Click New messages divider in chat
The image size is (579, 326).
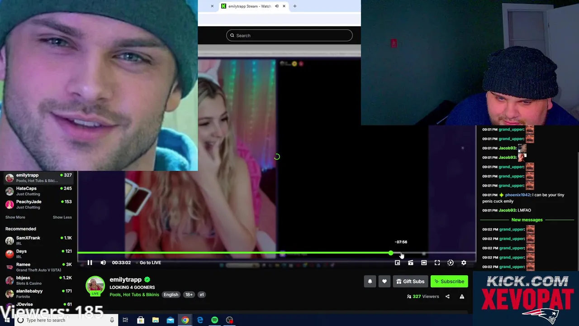527,220
